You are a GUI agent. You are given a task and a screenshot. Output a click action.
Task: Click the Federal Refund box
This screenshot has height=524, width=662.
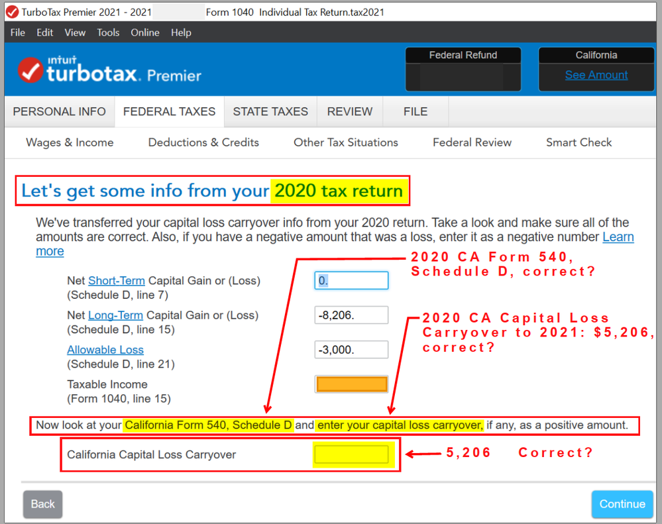[463, 69]
